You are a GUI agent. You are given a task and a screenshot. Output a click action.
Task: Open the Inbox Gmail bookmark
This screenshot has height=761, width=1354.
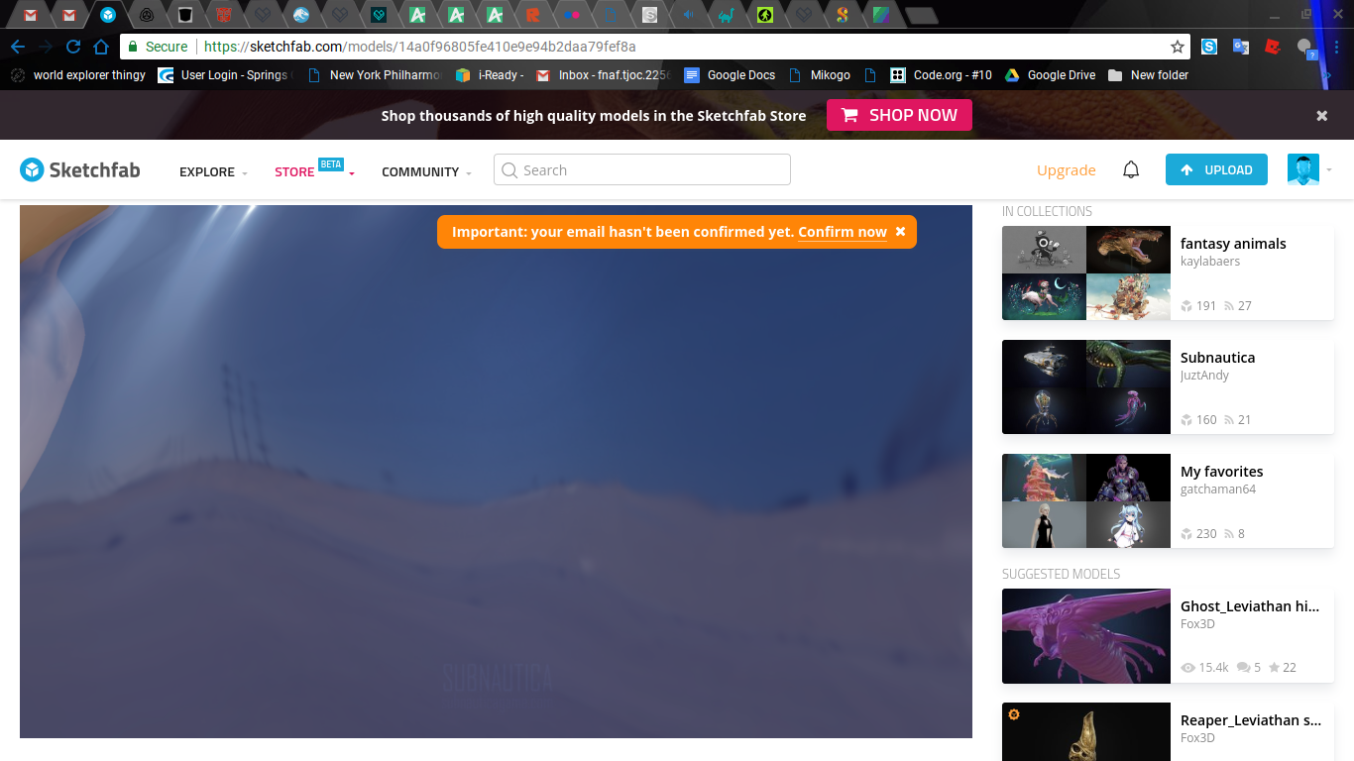604,75
